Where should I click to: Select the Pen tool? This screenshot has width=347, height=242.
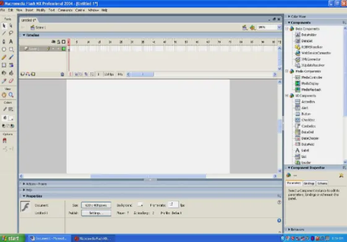(4, 41)
